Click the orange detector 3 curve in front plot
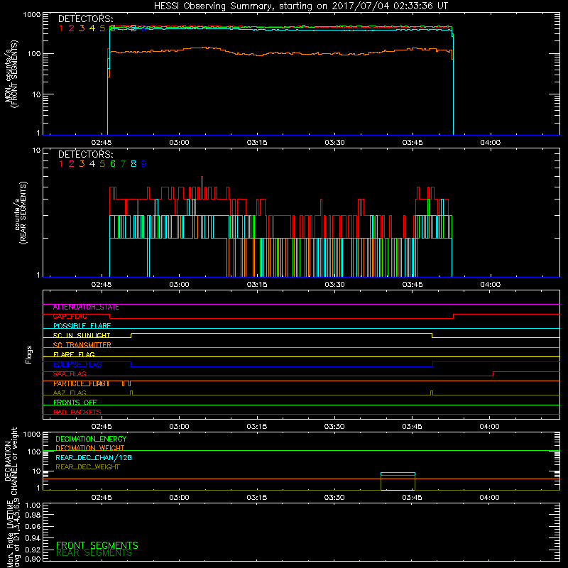Image resolution: width=568 pixels, height=568 pixels. coord(280,51)
